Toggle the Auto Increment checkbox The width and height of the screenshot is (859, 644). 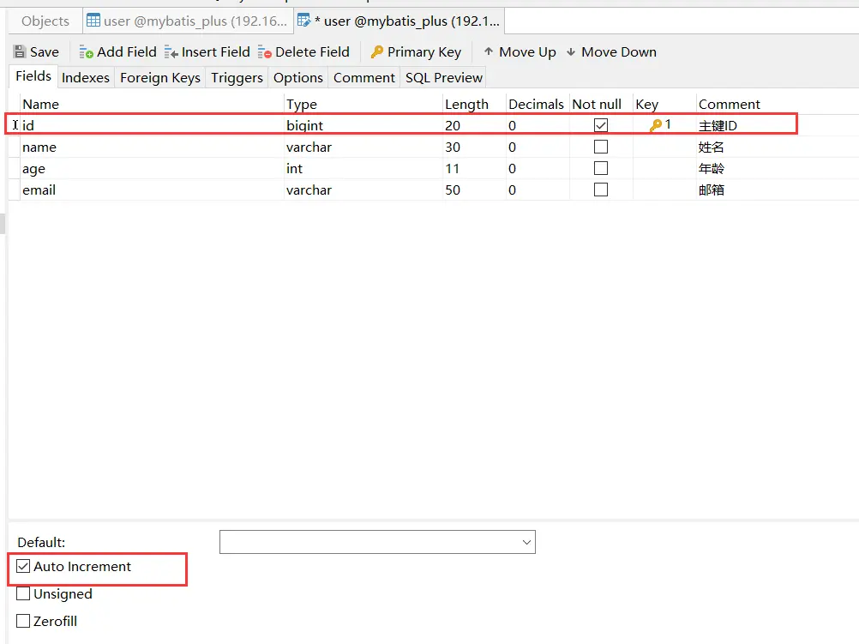[x=23, y=566]
